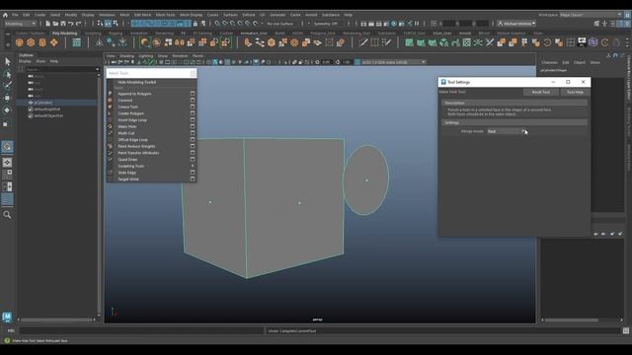
Task: Open the Workspace dropdown
Action: (x=591, y=15)
